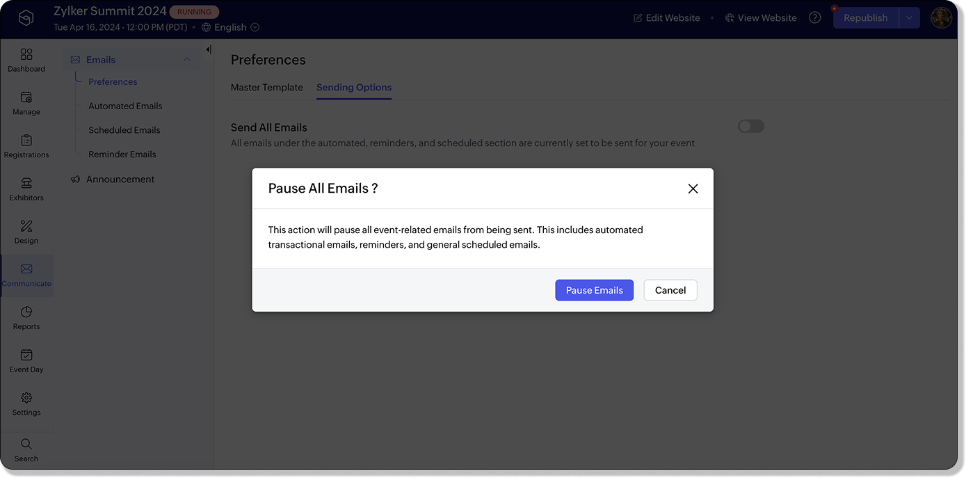Viewport: 966px width, 478px height.
Task: Click the help question mark icon
Action: (815, 17)
